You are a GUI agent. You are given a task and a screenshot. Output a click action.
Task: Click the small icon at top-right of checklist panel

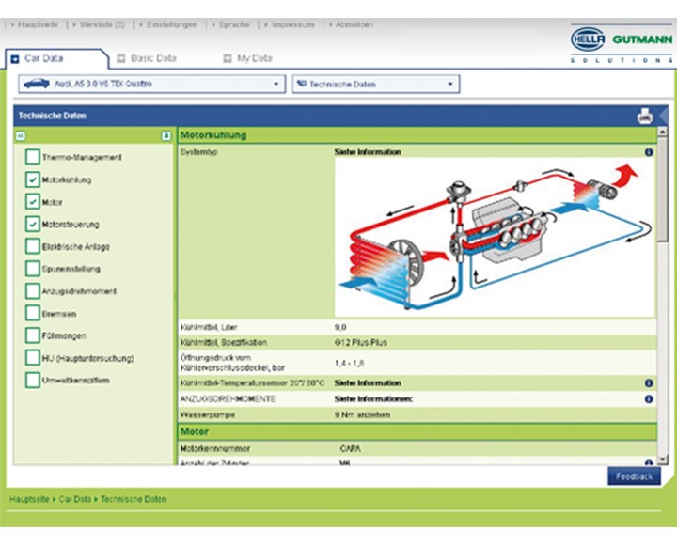tap(165, 135)
